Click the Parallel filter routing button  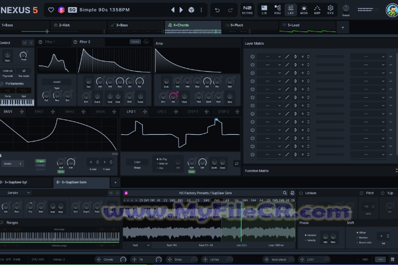pos(135,41)
